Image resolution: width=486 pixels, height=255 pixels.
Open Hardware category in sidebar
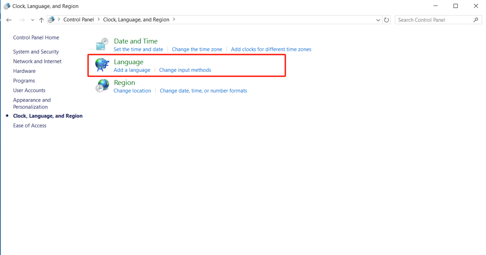point(24,71)
